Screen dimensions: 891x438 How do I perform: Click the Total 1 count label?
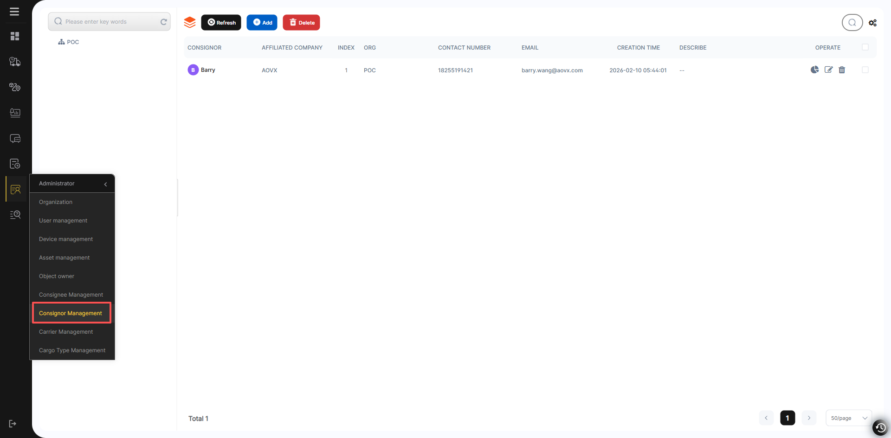tap(198, 419)
